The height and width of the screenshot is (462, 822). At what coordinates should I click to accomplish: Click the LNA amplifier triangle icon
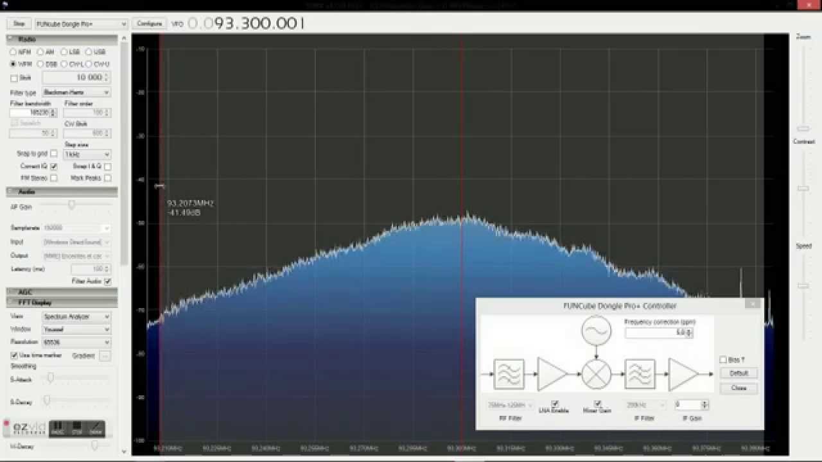552,374
